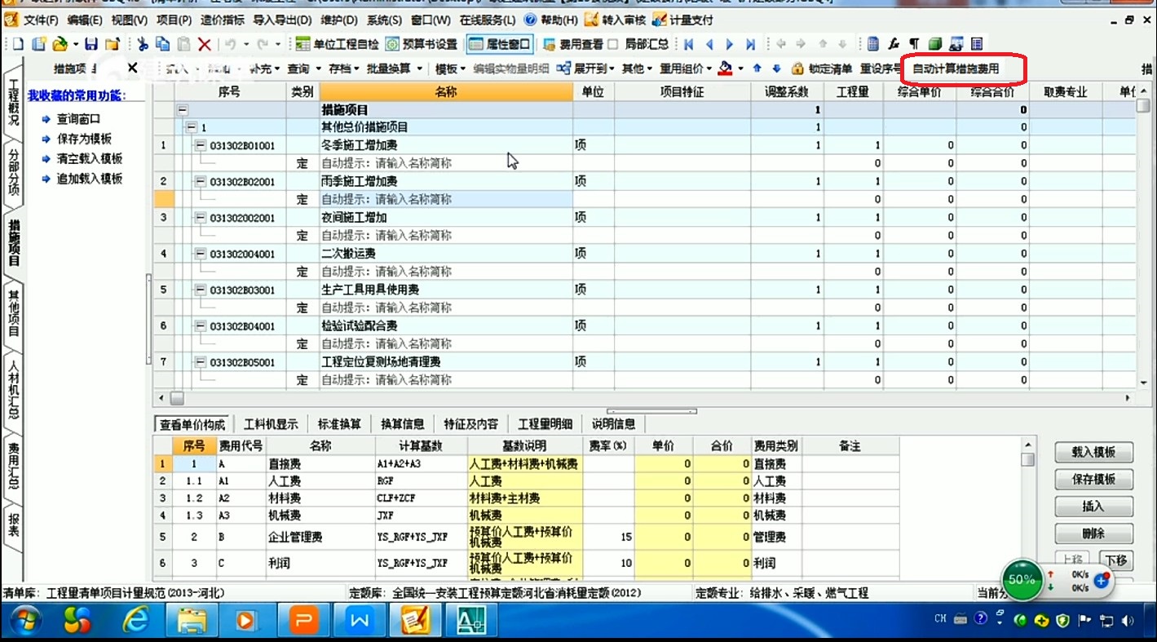1157x642 pixels.
Task: Toggle 局部汇总 option
Action: (x=638, y=44)
